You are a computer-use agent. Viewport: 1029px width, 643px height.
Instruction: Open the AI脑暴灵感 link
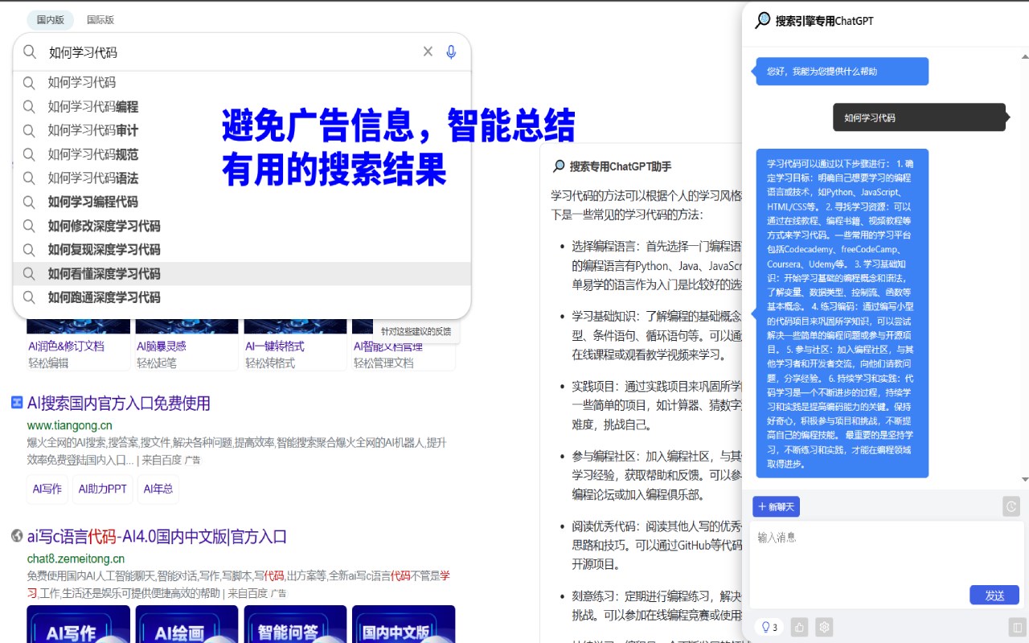pyautogui.click(x=161, y=346)
